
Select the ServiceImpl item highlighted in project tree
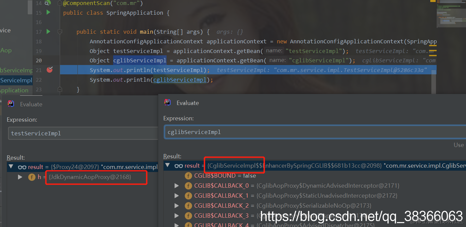(16, 80)
